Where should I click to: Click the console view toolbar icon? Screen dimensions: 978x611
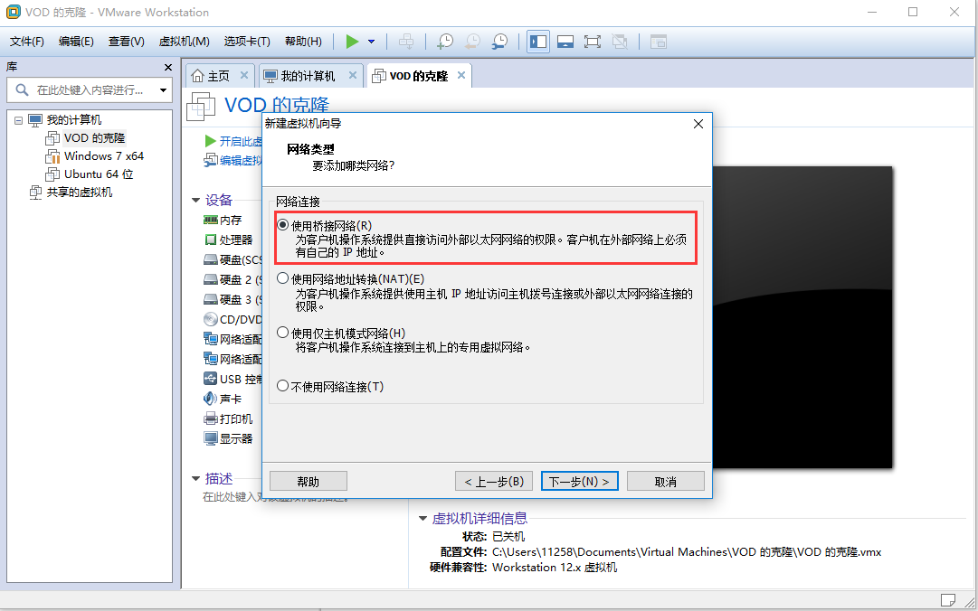(x=659, y=42)
